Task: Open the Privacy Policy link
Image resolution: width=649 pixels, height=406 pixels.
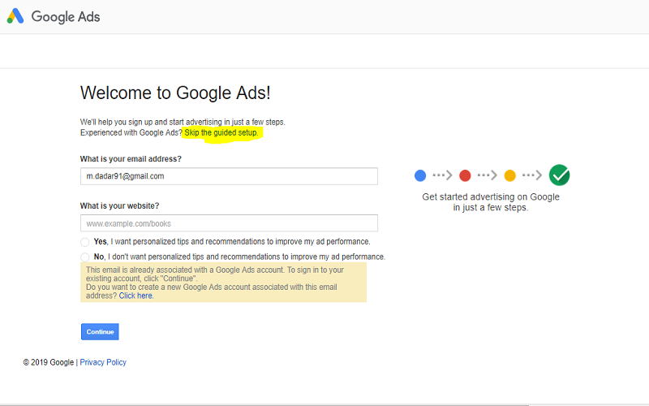Action: [x=103, y=362]
